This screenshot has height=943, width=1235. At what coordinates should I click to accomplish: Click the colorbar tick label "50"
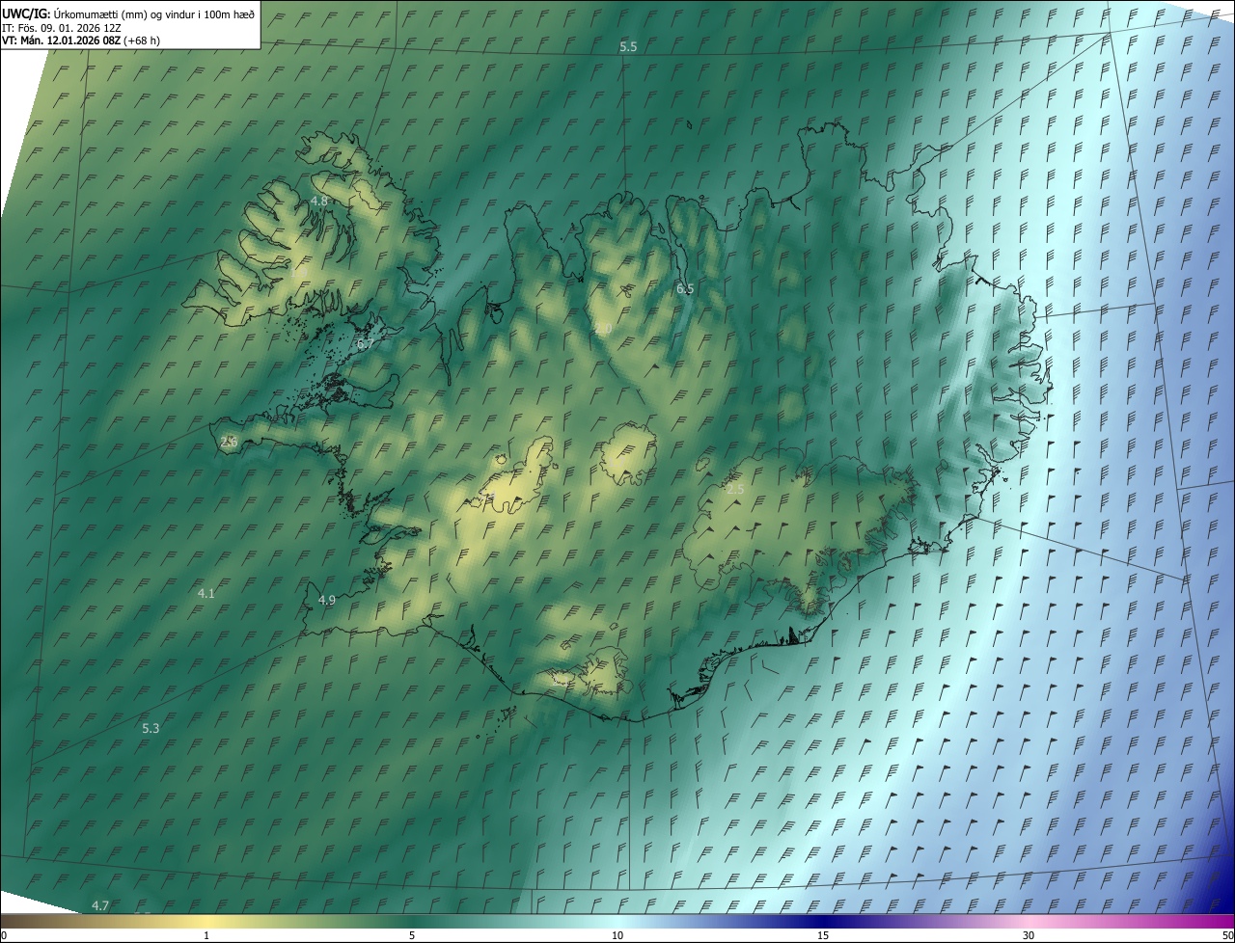point(1227,935)
